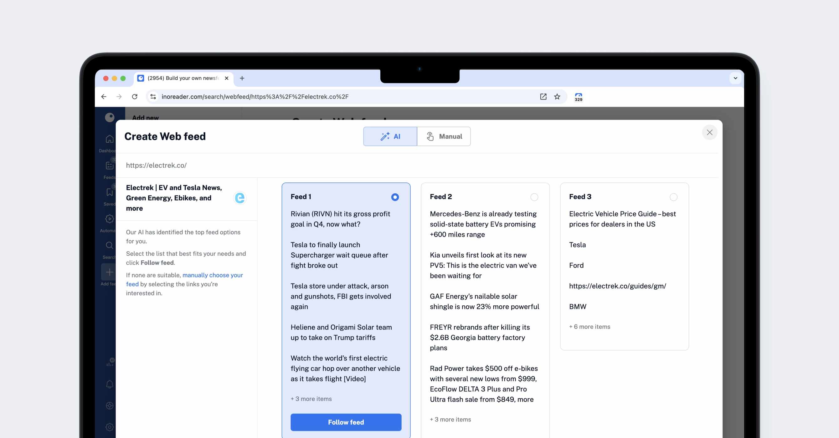Expand the tab search chevron

click(x=735, y=78)
